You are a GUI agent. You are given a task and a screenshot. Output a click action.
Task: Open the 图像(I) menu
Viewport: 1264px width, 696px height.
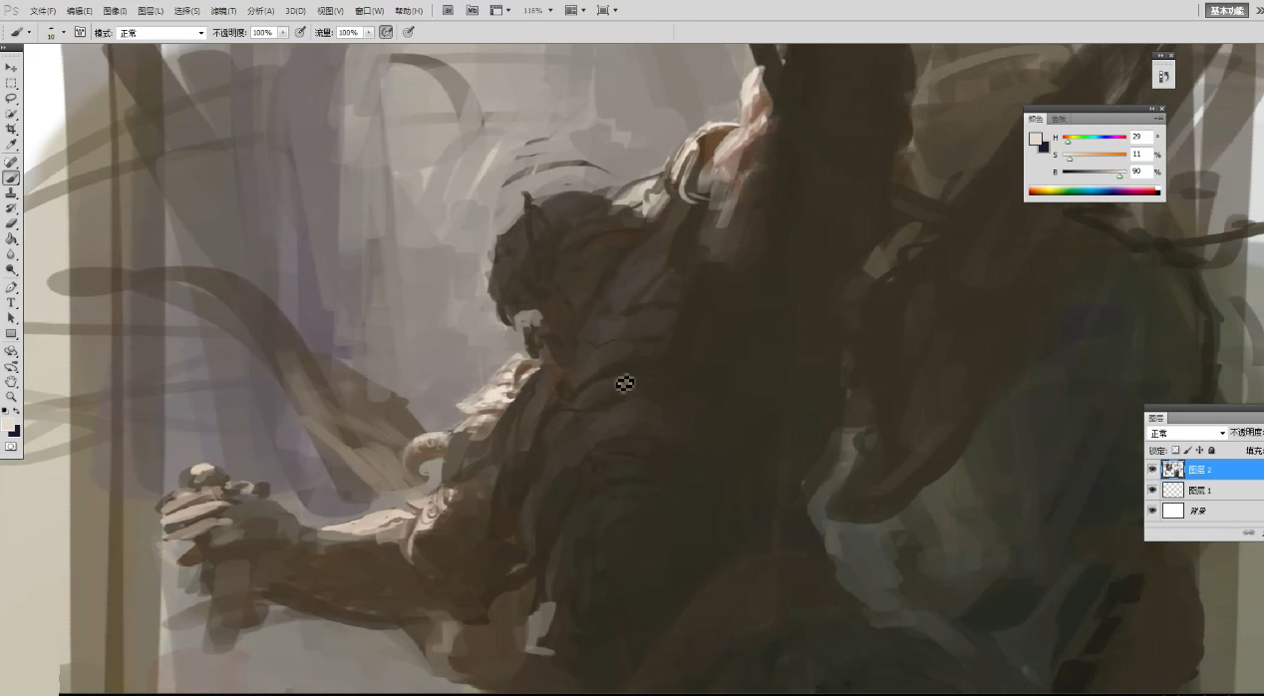115,11
